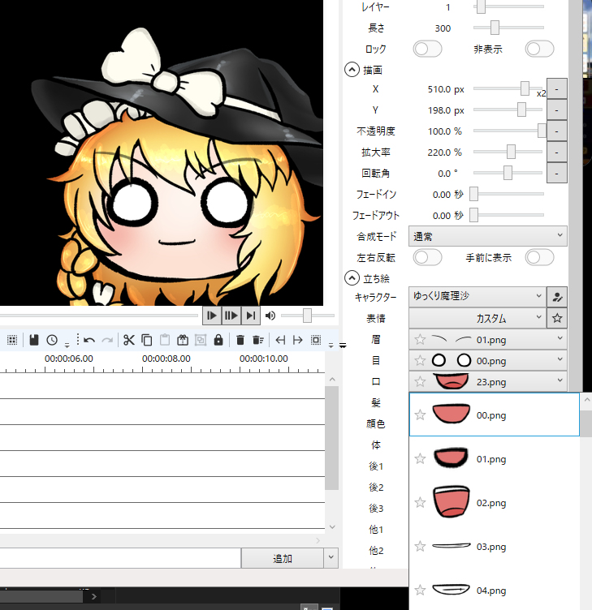Delete item with the trash can icon
The image size is (592, 610).
tap(240, 340)
